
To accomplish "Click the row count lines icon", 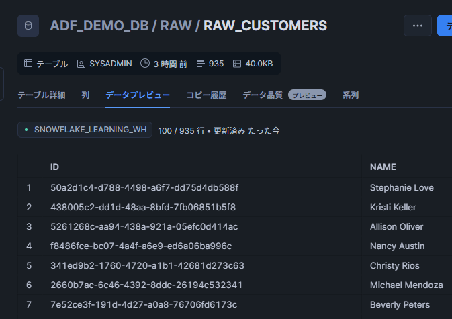I will pos(200,64).
